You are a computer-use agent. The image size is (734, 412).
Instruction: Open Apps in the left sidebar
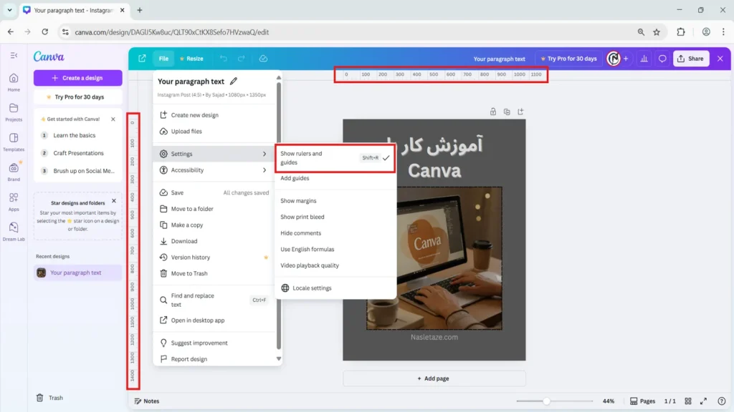point(14,202)
